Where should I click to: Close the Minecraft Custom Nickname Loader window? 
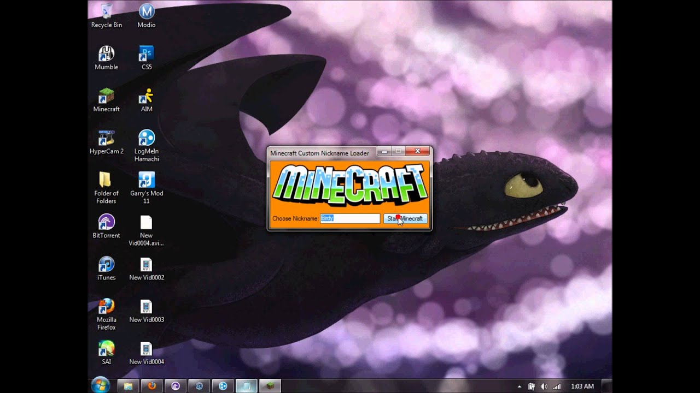point(417,151)
